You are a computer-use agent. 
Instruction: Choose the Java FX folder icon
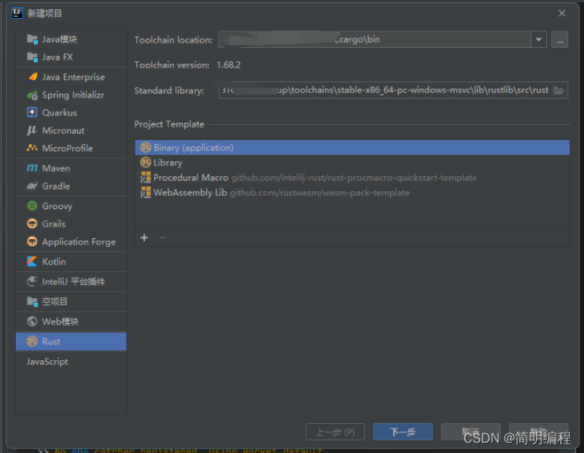(32, 57)
